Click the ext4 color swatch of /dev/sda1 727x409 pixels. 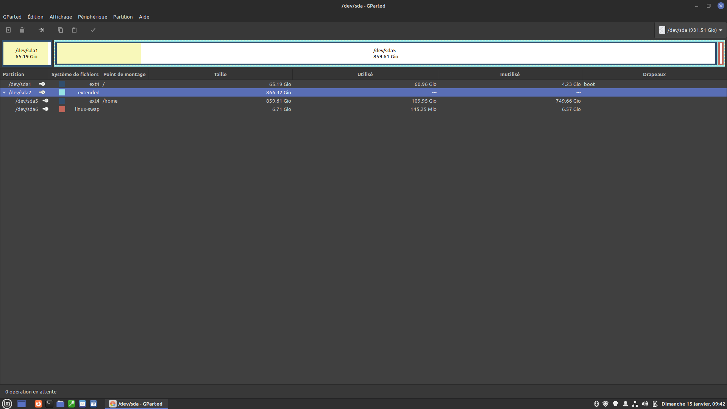click(x=62, y=84)
